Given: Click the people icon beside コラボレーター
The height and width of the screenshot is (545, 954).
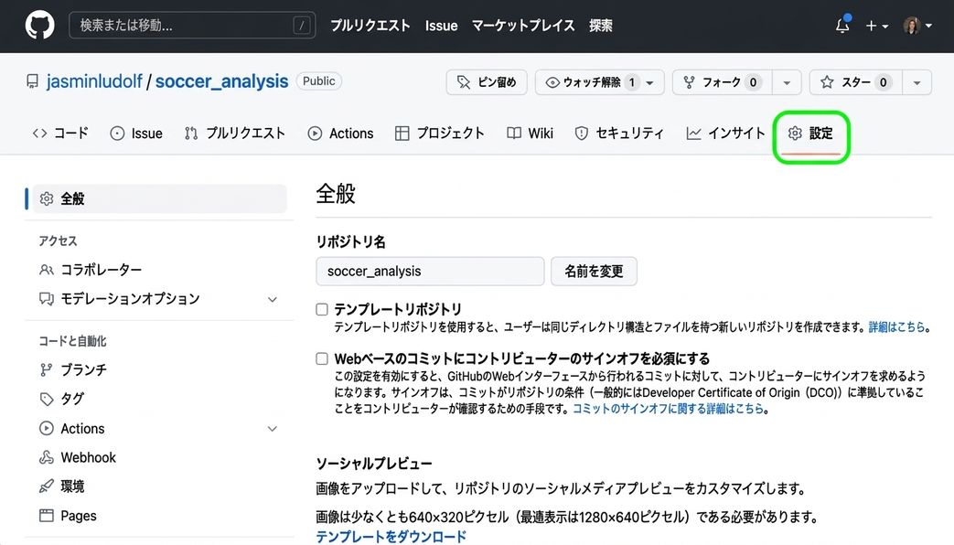Looking at the screenshot, I should 47,270.
